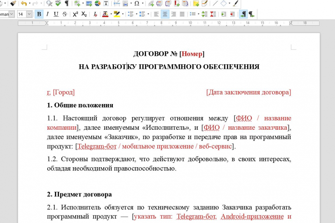The width and height of the screenshot is (335, 223).
Task: Open font color dropdown arrow
Action: [111, 14]
